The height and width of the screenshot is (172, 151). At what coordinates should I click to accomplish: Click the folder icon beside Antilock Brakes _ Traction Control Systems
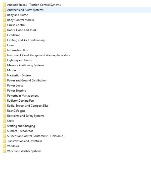click(4, 5)
